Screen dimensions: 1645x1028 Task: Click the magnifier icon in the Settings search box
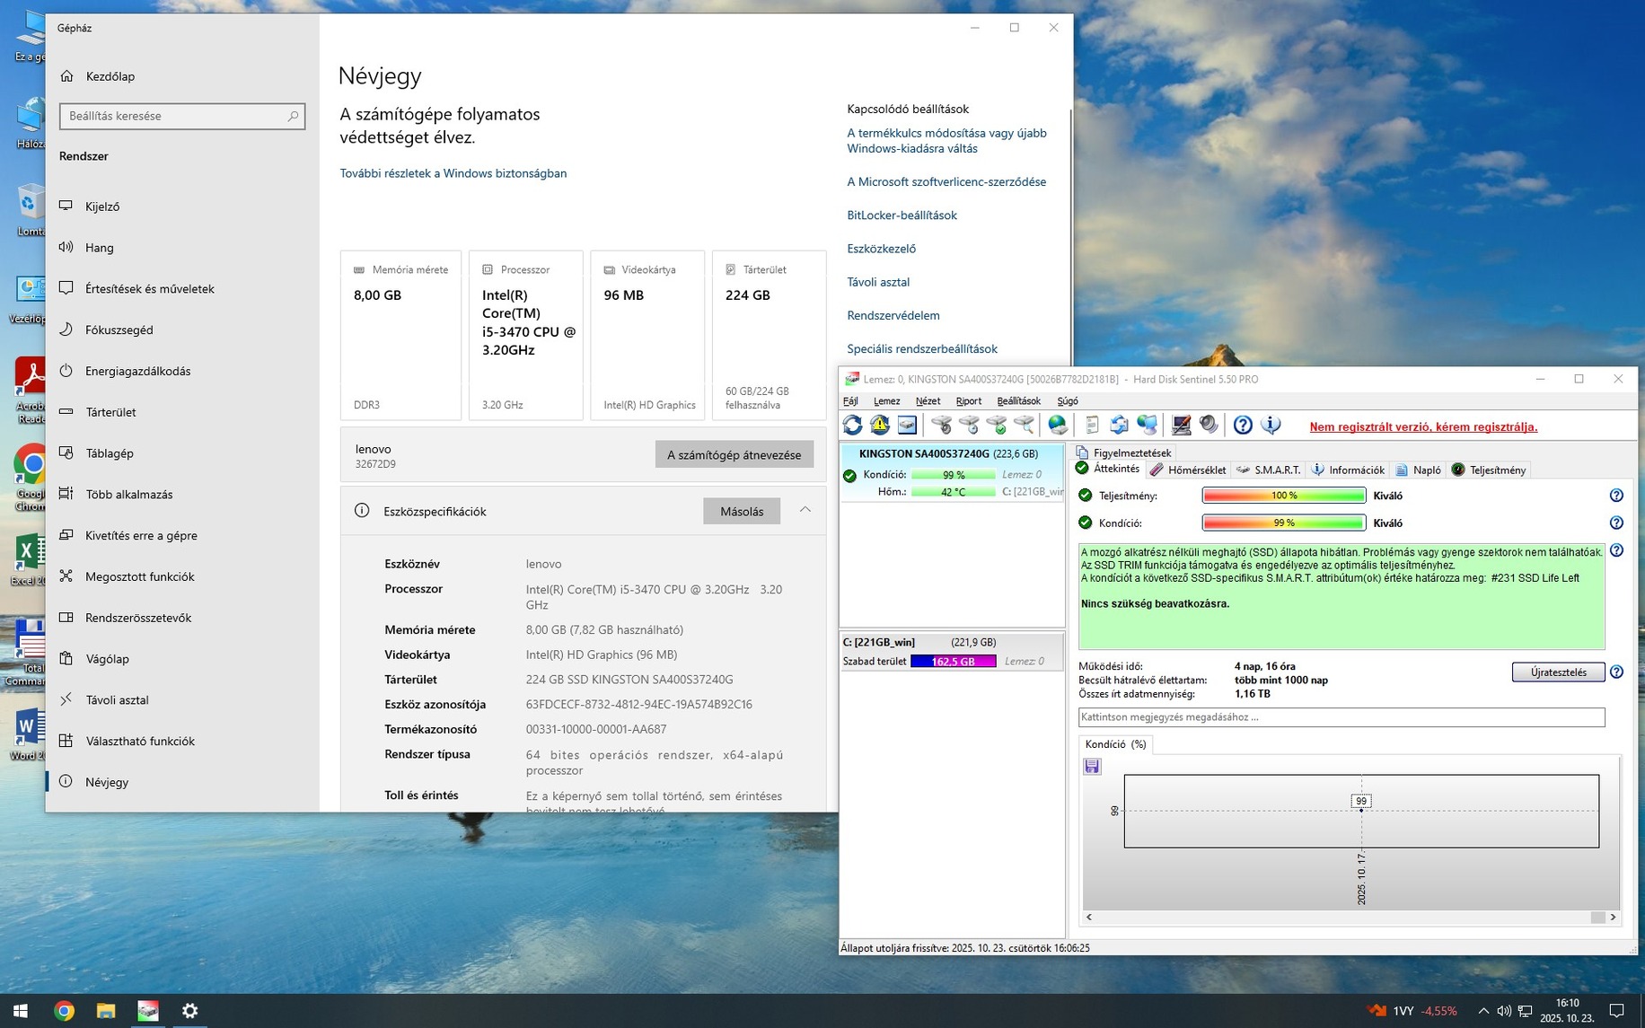pos(293,116)
